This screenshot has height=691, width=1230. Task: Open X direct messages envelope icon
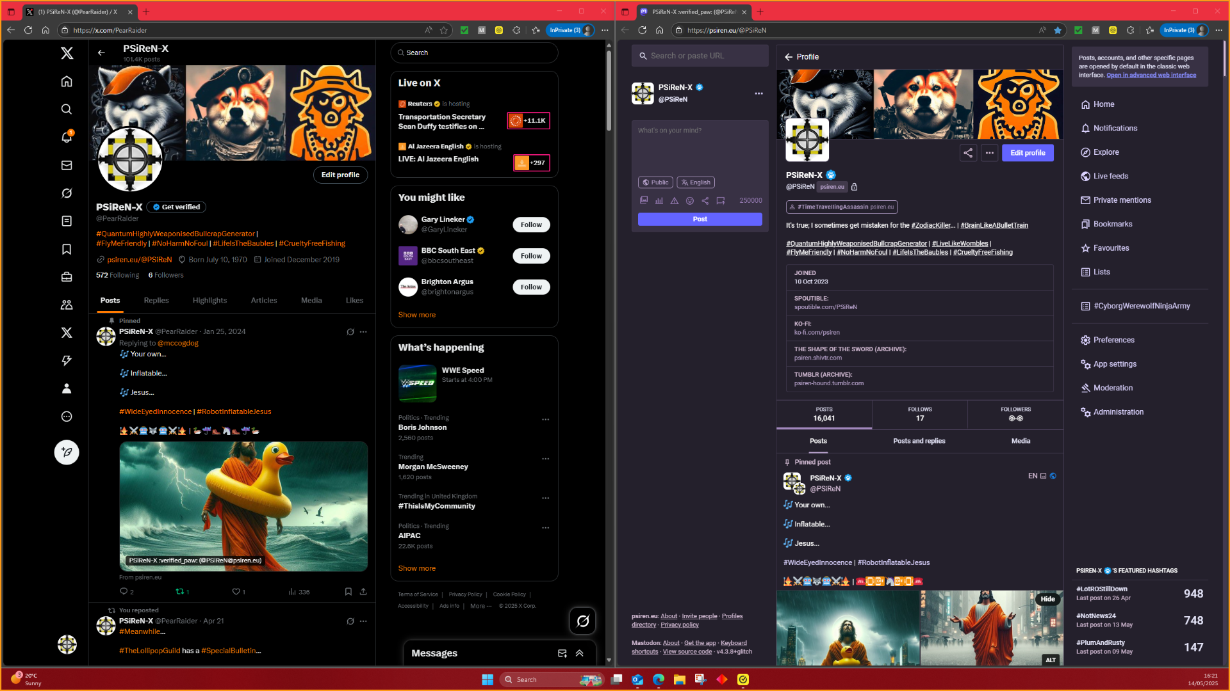67,165
